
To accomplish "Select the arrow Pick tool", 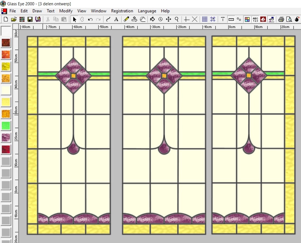I will point(74,19).
